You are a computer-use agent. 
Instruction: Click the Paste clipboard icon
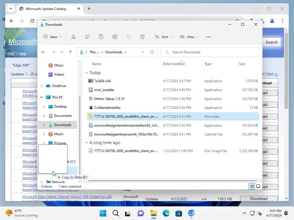coord(101,37)
